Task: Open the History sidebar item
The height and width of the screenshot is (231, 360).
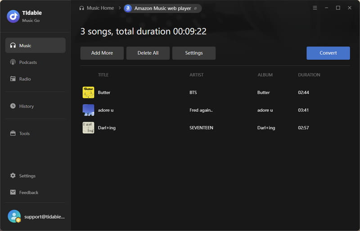Action: [36, 106]
